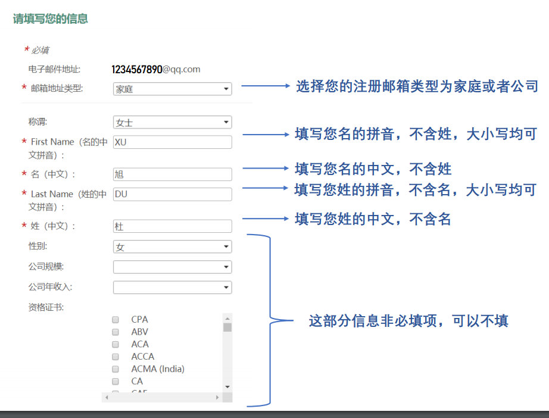Check the ABV certificate checkbox

click(x=116, y=332)
